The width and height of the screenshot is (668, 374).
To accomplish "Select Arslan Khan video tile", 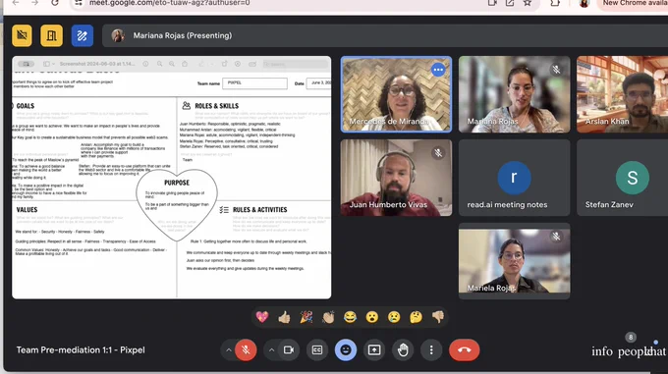I will [x=623, y=94].
